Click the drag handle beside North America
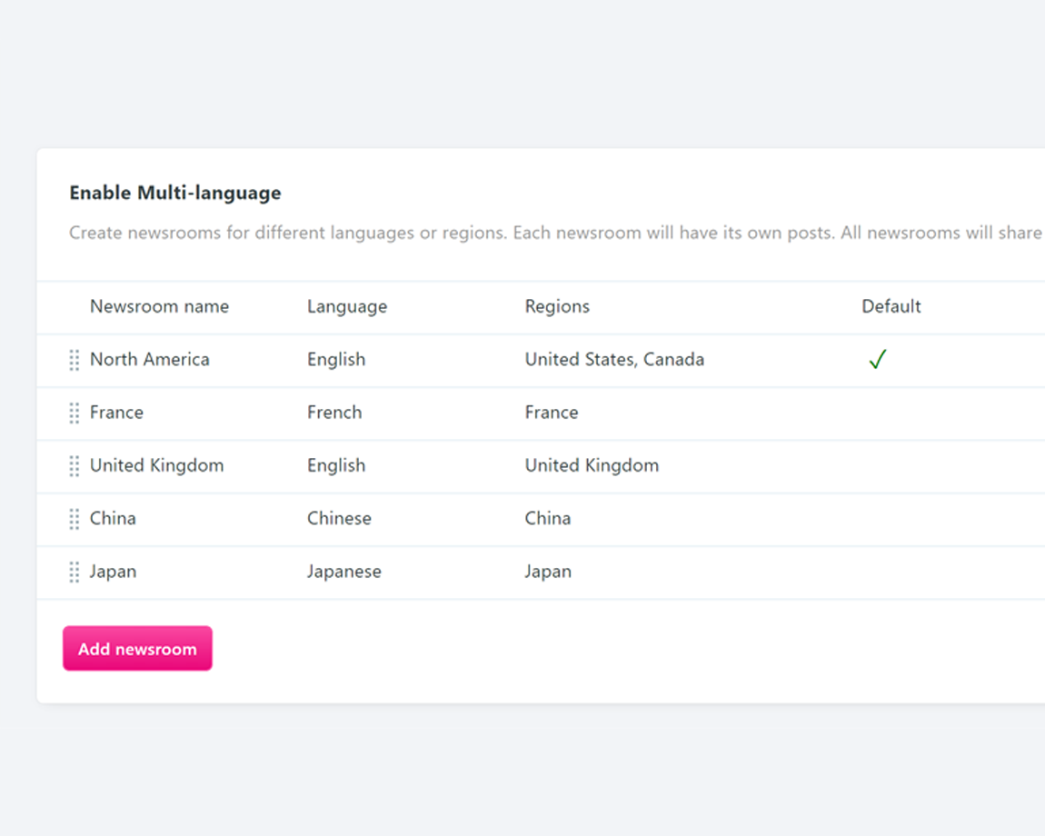1045x836 pixels. pyautogui.click(x=75, y=360)
